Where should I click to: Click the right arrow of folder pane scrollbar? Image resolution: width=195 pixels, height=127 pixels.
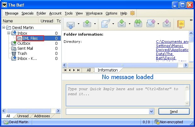[58, 111]
